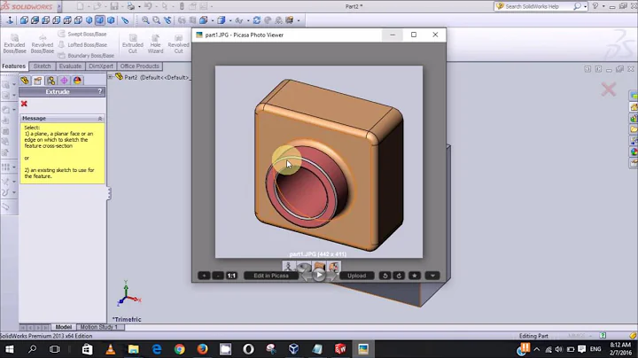
Task: Show hidden system tray icons chevron
Action: tap(537, 349)
